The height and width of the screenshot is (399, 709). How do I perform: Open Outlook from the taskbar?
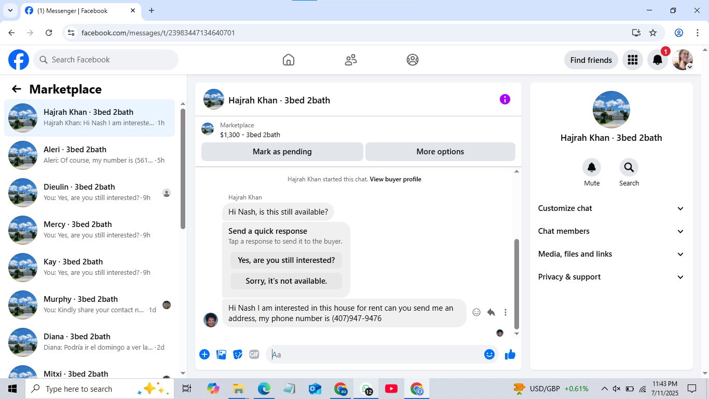point(315,389)
